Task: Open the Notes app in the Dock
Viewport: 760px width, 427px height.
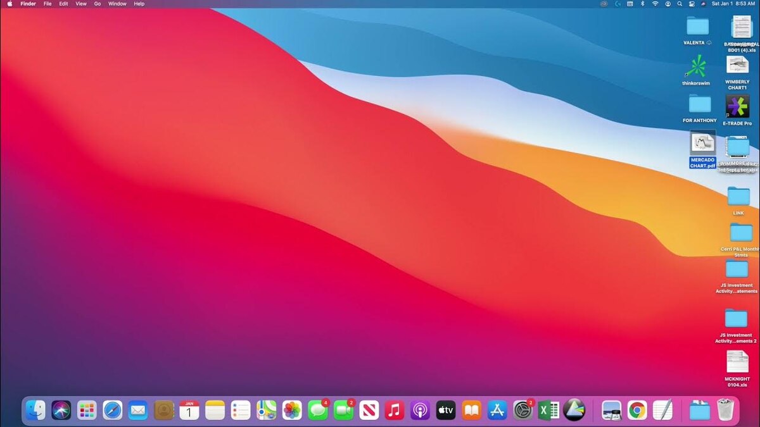Action: click(x=215, y=411)
